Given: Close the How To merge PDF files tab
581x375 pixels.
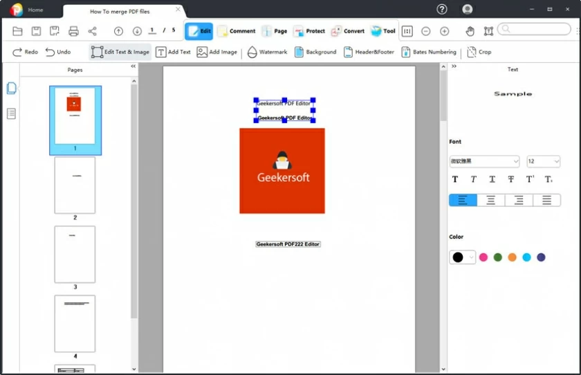Looking at the screenshot, I should click(178, 9).
